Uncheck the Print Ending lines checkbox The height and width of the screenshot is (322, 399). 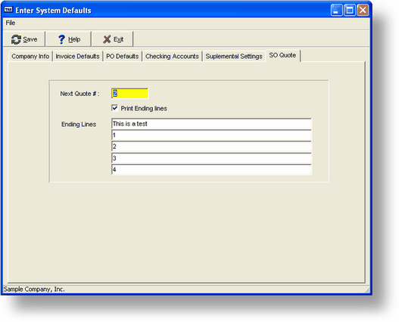(114, 108)
